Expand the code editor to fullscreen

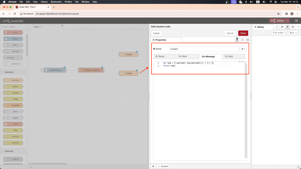[x=246, y=63]
